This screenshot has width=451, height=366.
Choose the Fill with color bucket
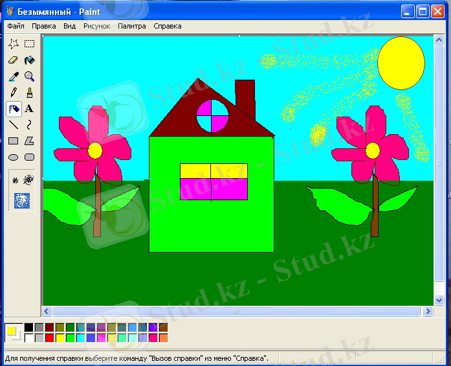pos(29,60)
